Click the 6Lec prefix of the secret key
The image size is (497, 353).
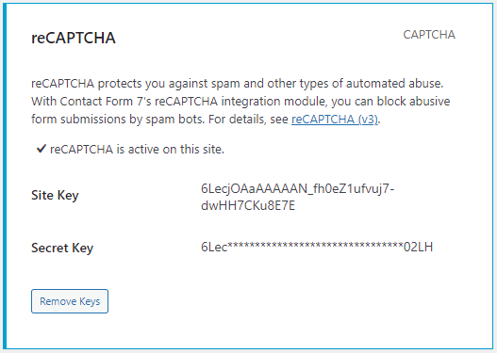click(214, 247)
